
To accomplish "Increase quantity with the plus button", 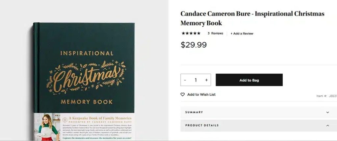I will [206, 80].
